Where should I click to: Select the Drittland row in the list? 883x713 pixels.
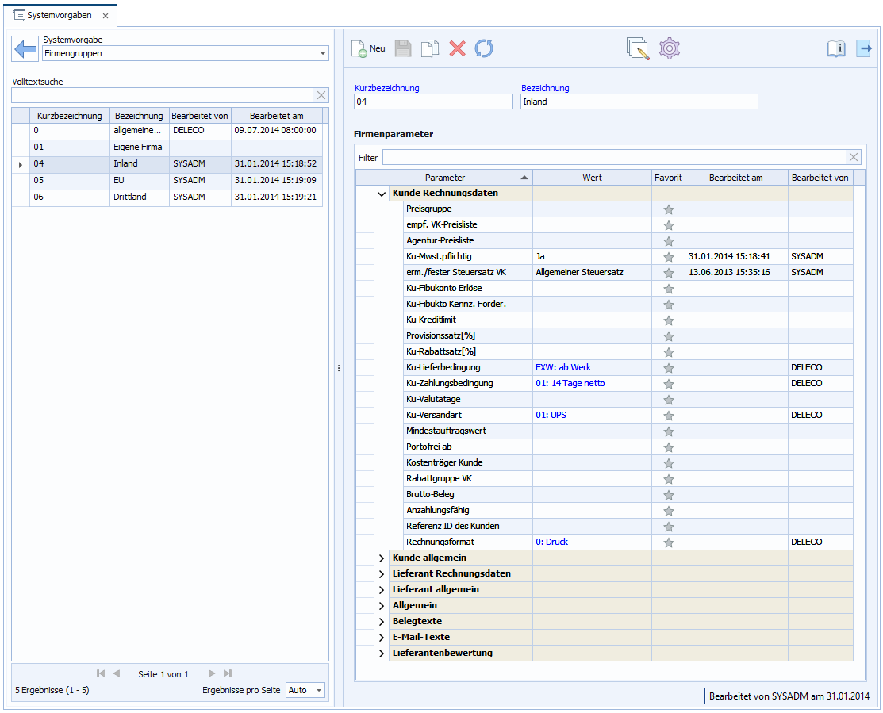click(x=130, y=197)
